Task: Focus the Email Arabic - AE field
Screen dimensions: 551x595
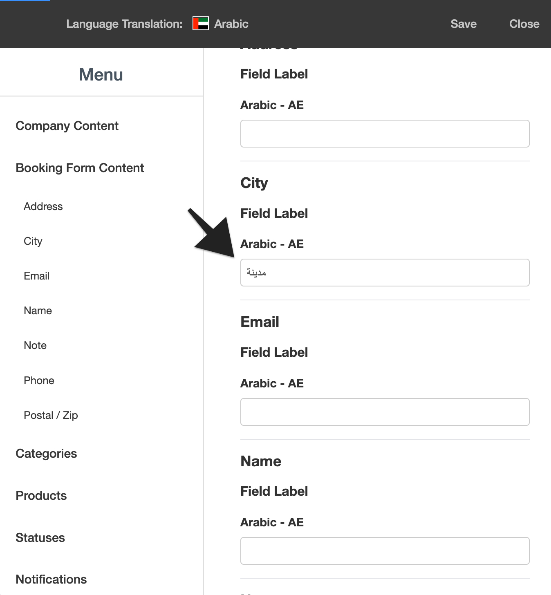Action: 385,412
